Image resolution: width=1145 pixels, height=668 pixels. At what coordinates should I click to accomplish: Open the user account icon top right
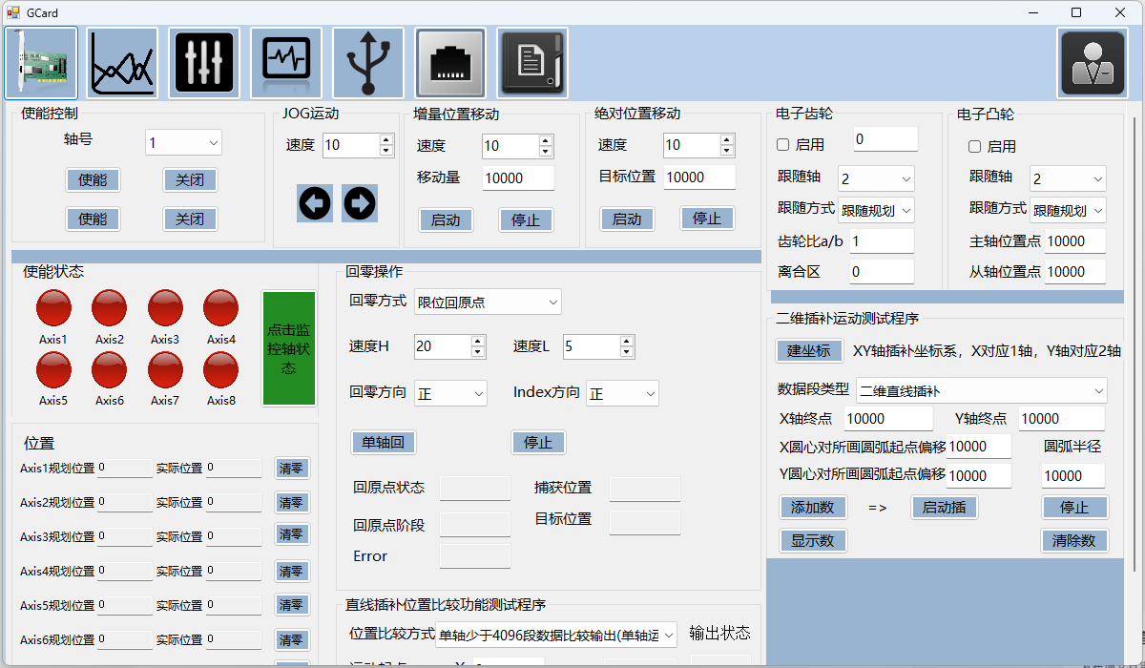(x=1092, y=61)
